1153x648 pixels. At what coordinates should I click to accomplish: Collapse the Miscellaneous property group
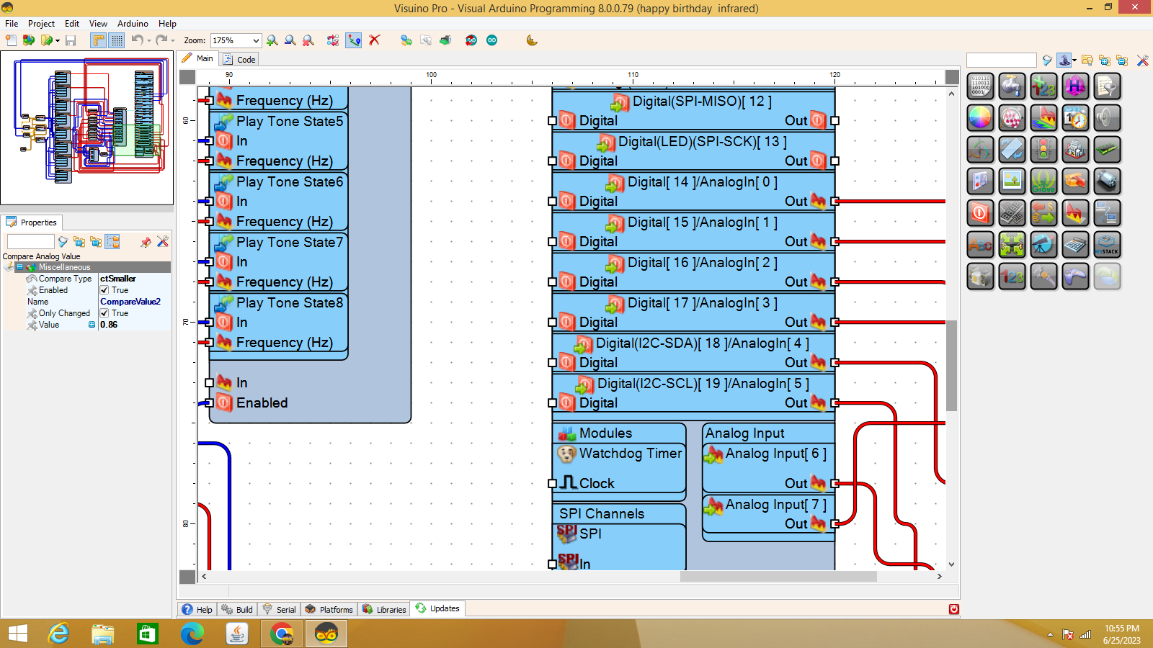coord(19,267)
